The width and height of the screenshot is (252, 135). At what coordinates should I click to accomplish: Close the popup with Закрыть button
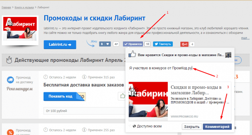[x=192, y=127]
